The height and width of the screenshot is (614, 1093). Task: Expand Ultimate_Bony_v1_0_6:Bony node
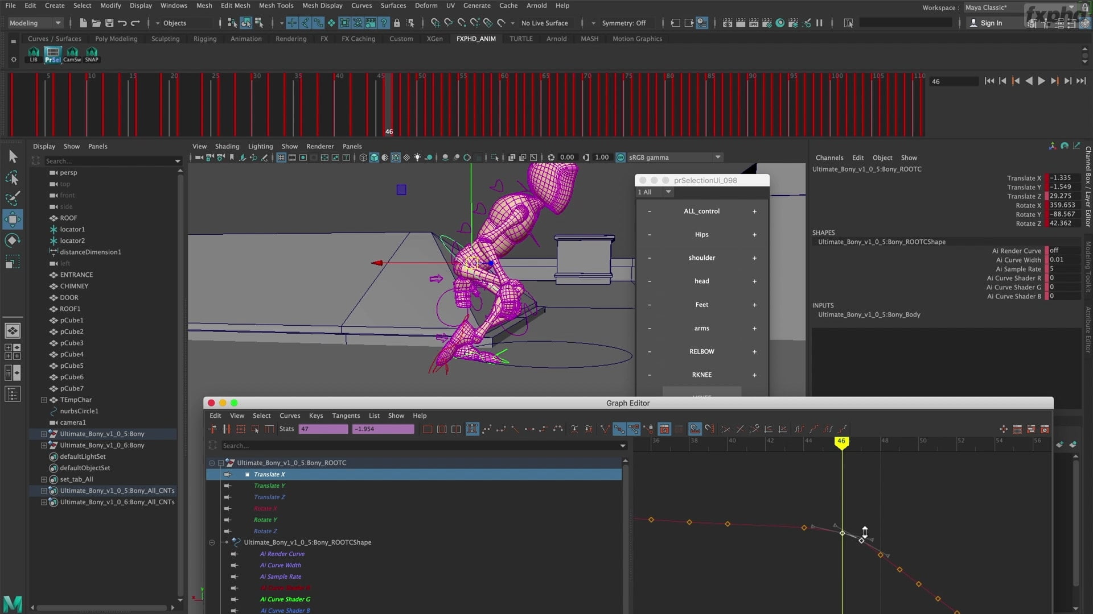44,445
